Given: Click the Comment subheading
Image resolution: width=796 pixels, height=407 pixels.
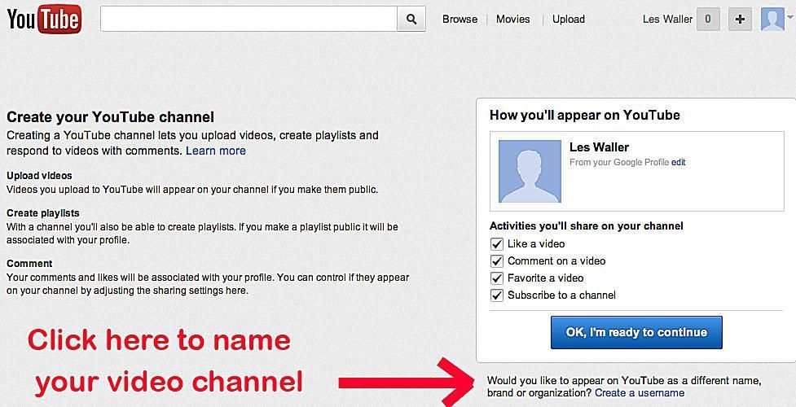Looking at the screenshot, I should click(29, 264).
